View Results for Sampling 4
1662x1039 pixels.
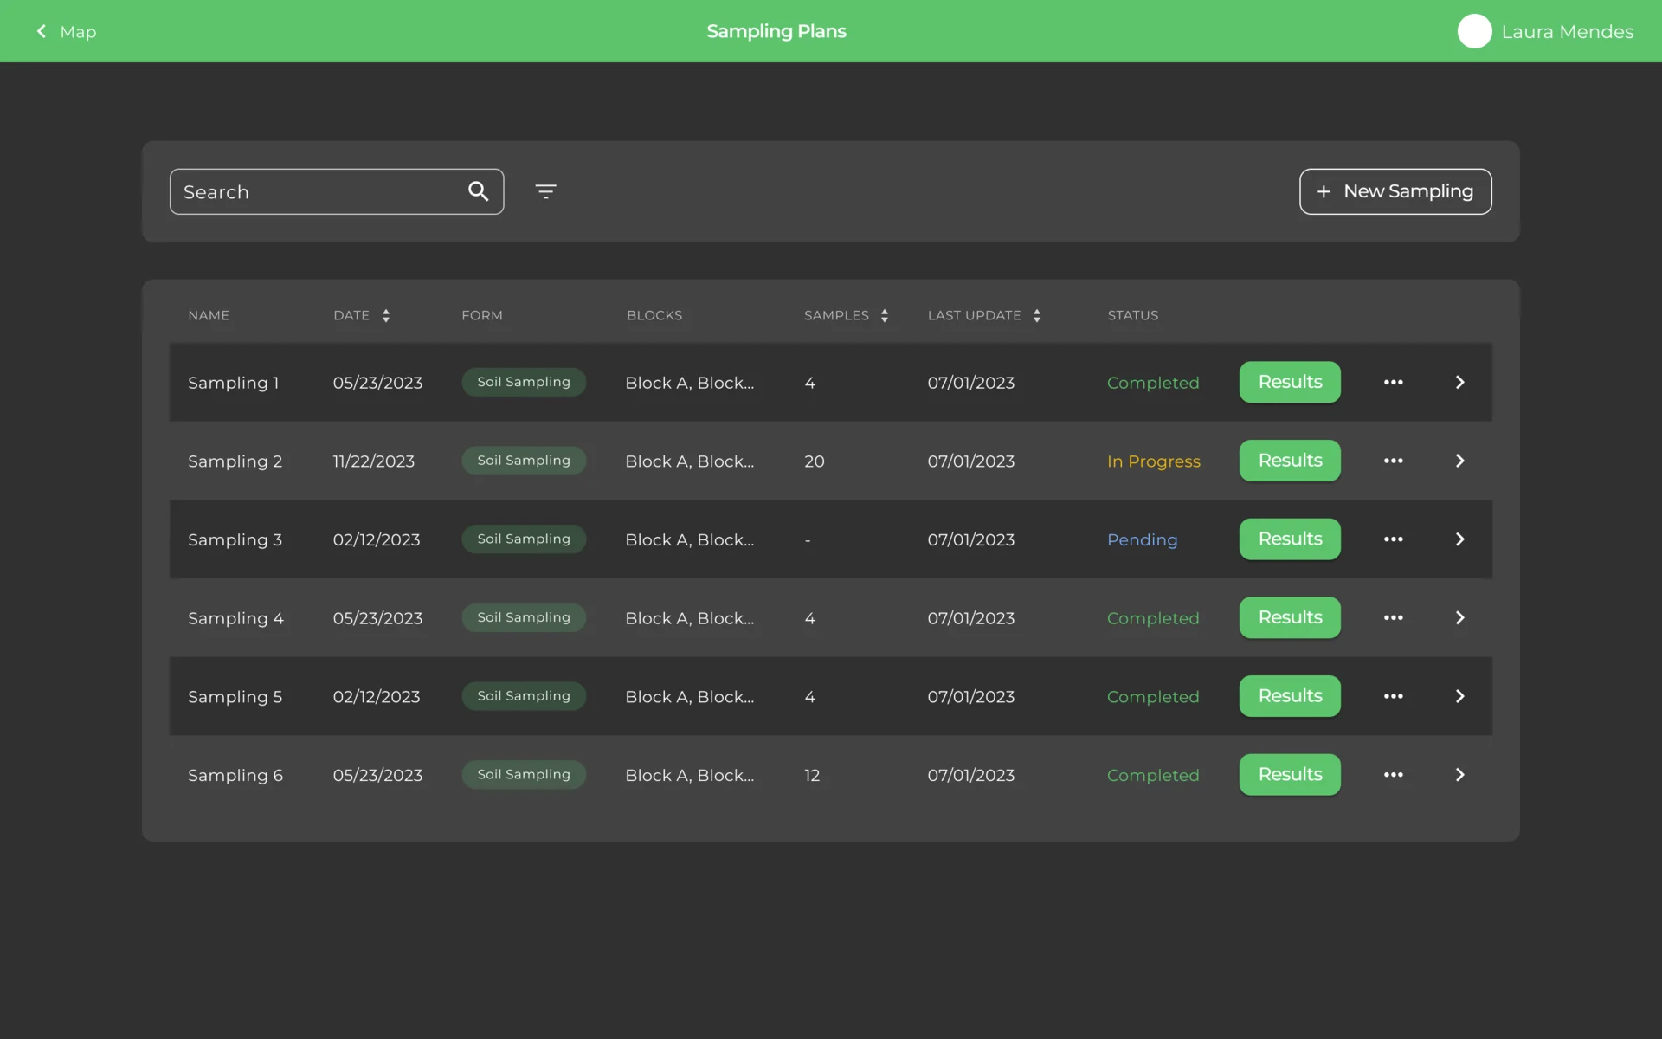(1290, 617)
